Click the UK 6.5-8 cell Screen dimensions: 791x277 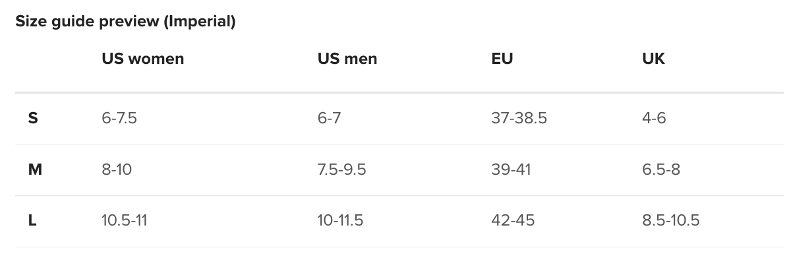[661, 170]
